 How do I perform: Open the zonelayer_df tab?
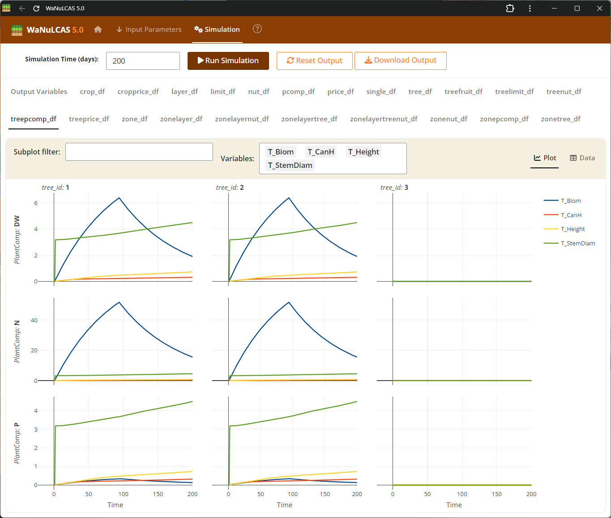tap(181, 119)
